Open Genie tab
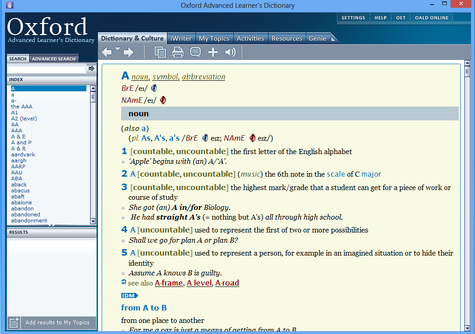The image size is (475, 334). click(x=317, y=38)
